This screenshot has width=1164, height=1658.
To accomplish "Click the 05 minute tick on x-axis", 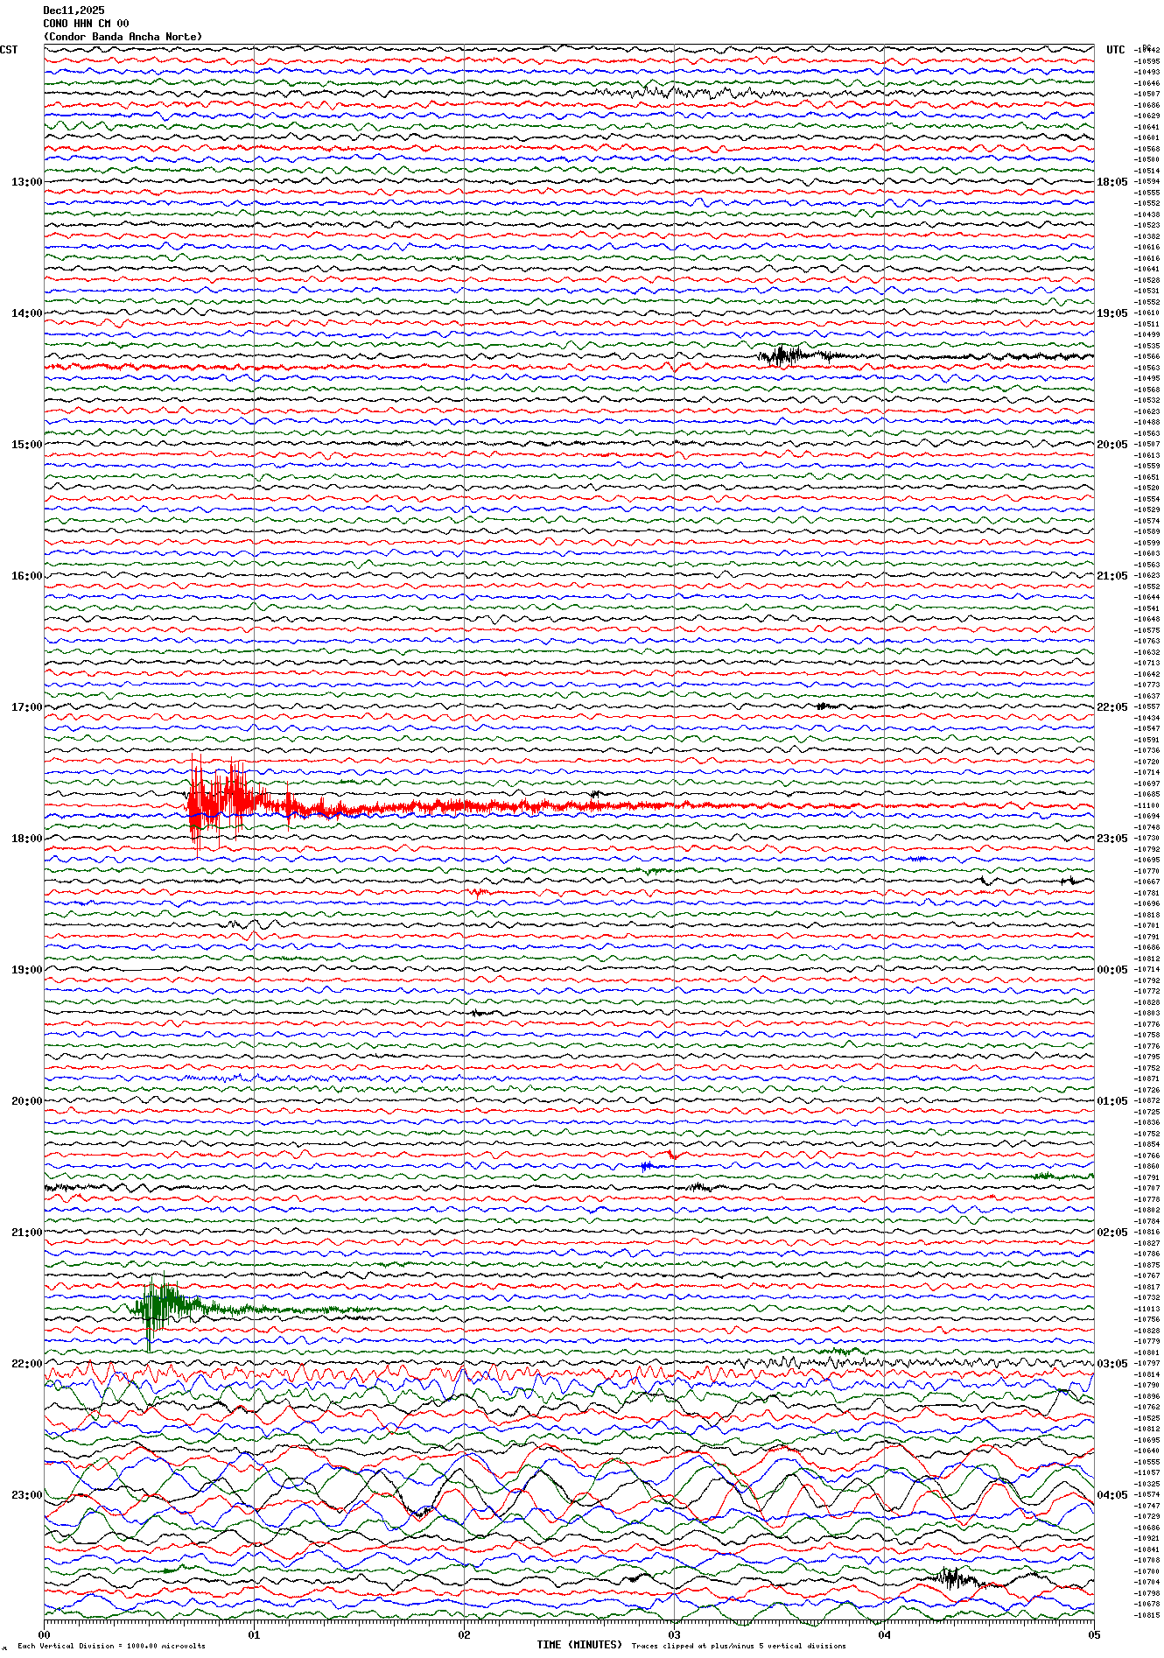I will (x=1093, y=1634).
